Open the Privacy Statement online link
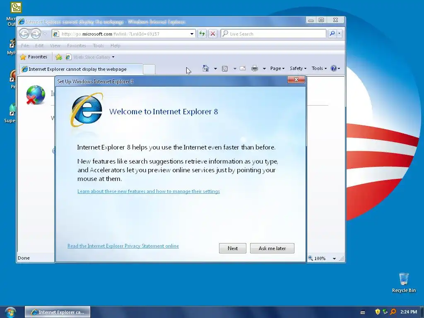This screenshot has height=318, width=424. click(x=123, y=246)
